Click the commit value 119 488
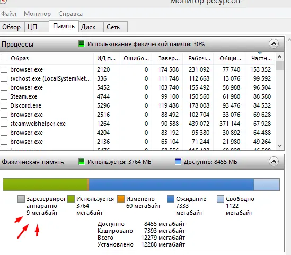This screenshot has width=291, height=255. pyautogui.click(x=169, y=105)
